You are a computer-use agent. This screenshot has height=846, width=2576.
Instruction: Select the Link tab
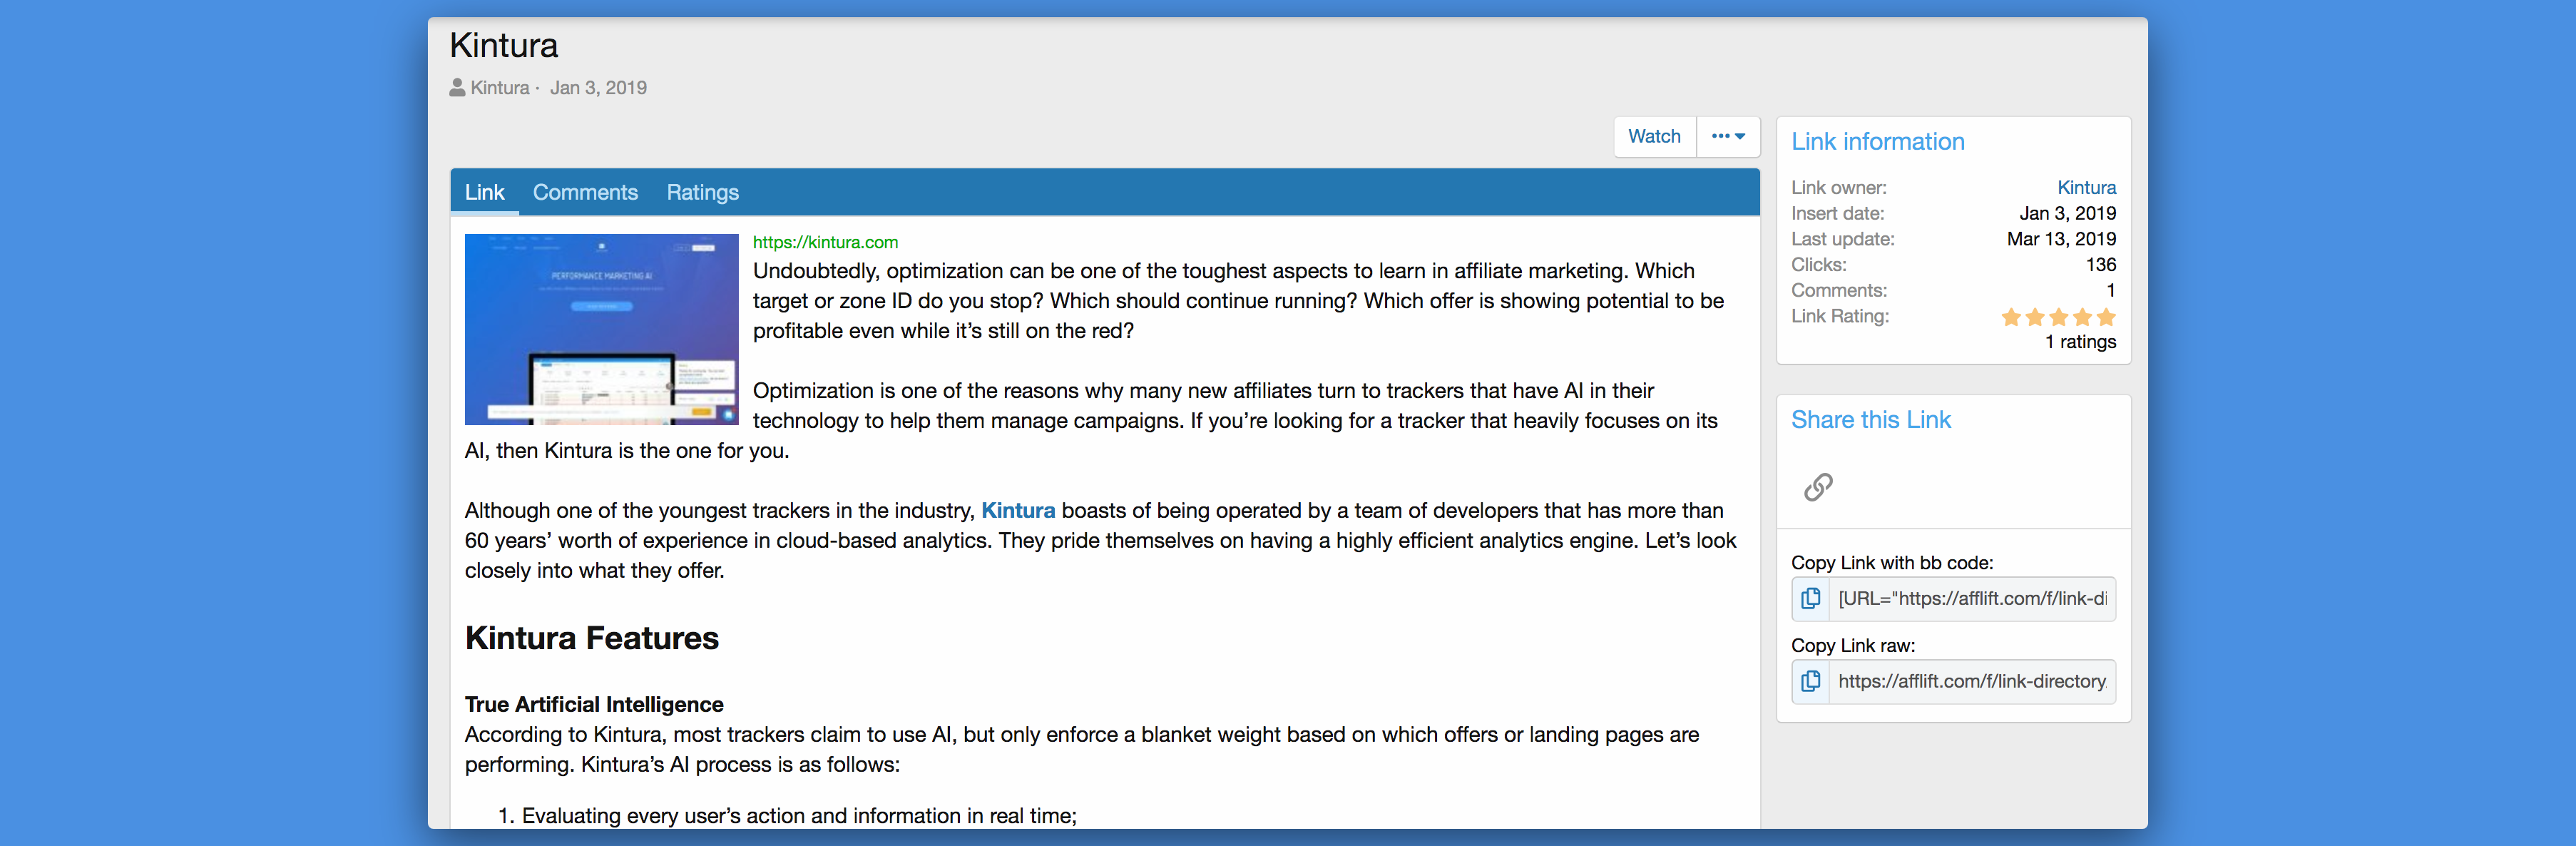(x=484, y=192)
